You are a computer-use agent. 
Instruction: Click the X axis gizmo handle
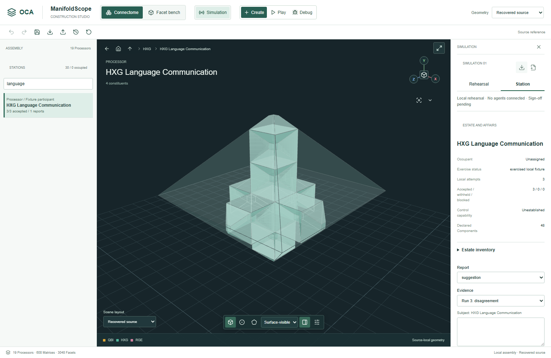[x=435, y=79]
